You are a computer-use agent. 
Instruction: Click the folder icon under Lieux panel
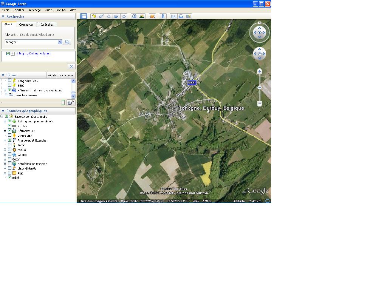click(x=71, y=103)
